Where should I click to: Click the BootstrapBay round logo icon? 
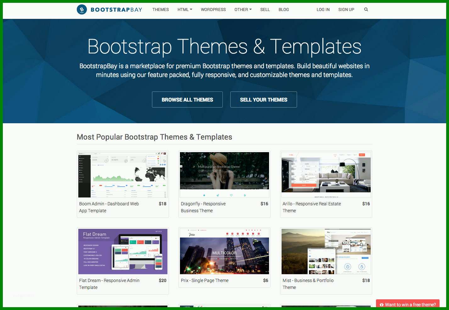[x=82, y=9]
